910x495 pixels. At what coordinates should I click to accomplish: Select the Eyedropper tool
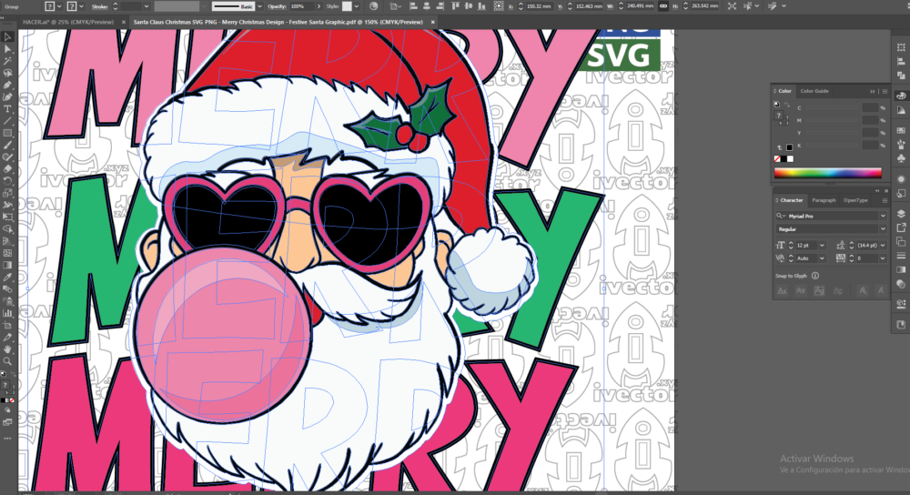click(x=7, y=278)
